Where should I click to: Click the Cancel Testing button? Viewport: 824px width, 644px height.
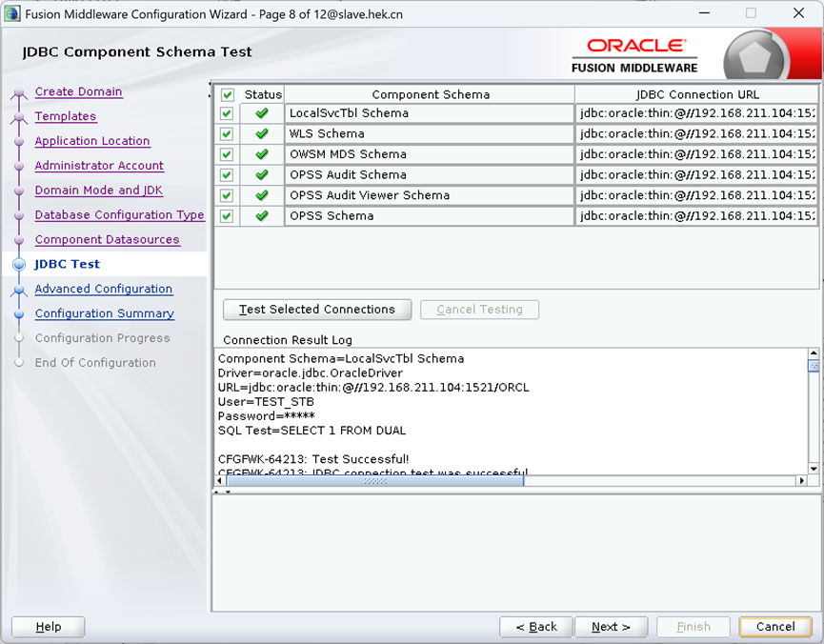click(x=479, y=310)
